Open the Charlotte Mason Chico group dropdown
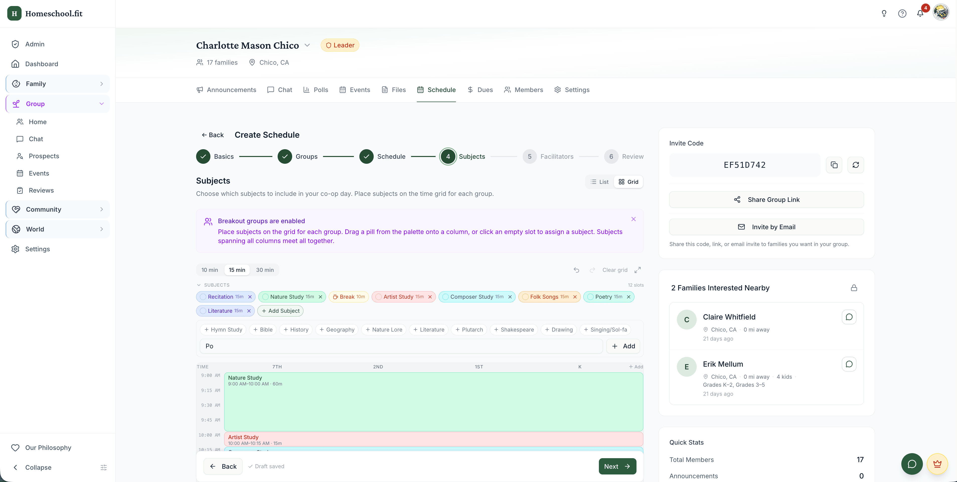Viewport: 957px width, 482px height. (307, 45)
